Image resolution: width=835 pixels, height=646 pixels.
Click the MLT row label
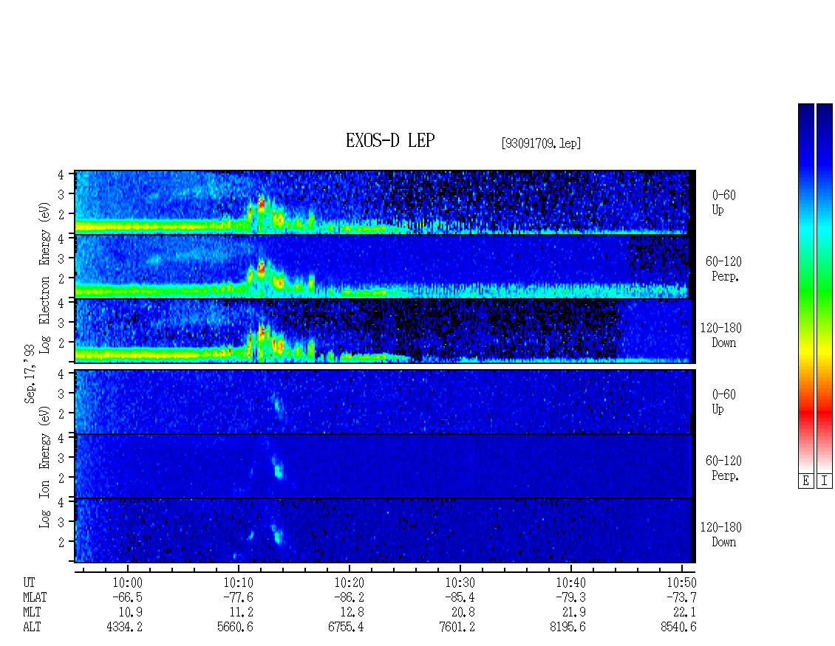pyautogui.click(x=32, y=613)
